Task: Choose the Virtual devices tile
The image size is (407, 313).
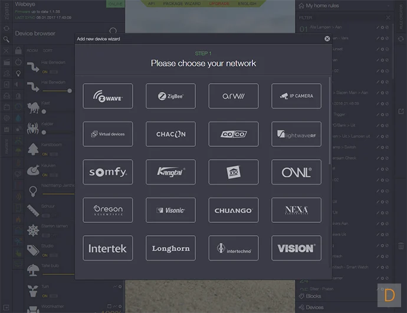Action: 108,134
